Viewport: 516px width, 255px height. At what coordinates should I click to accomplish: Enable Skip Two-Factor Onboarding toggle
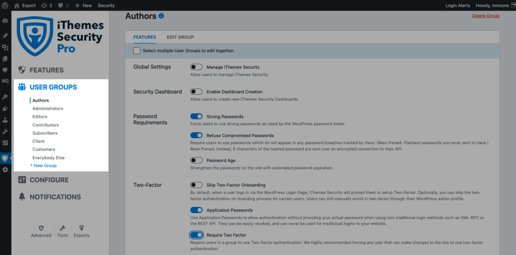[197, 185]
